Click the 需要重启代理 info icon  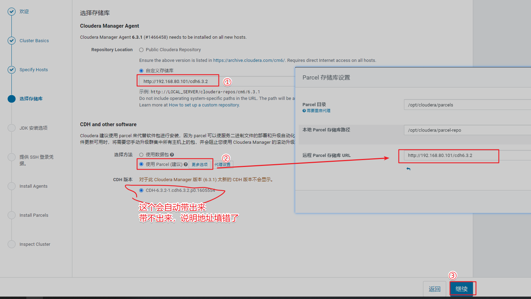(304, 111)
